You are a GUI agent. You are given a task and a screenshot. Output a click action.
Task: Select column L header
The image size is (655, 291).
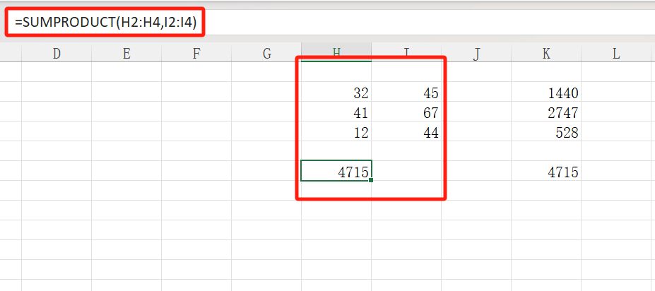pyautogui.click(x=616, y=53)
